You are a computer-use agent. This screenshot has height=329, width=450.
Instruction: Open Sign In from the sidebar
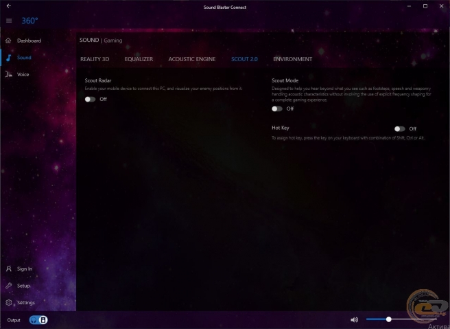point(25,269)
